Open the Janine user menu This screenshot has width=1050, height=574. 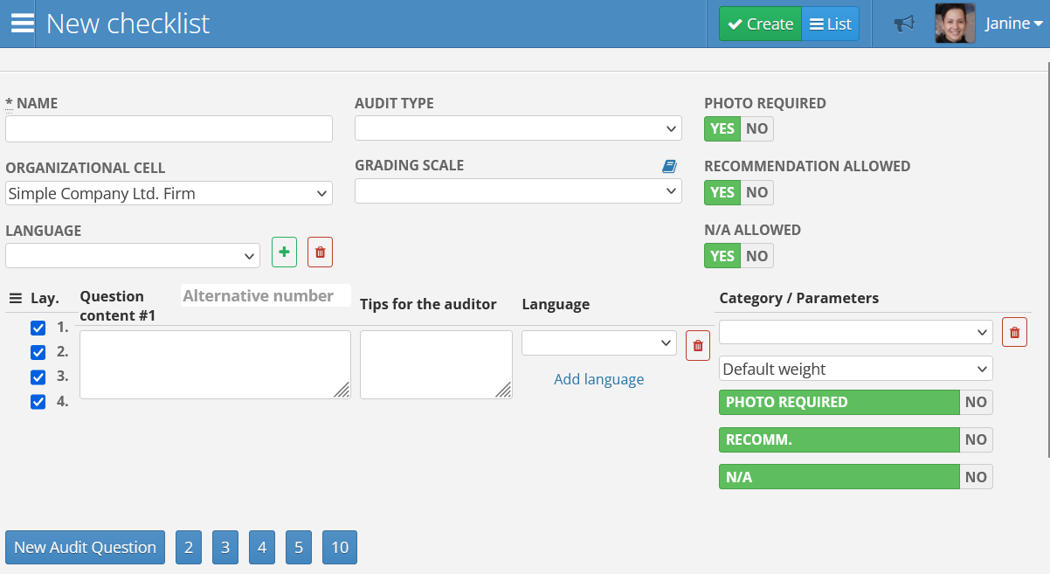click(x=1013, y=24)
